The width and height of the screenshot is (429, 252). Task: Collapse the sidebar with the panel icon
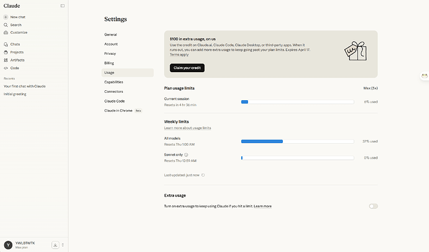click(x=62, y=6)
